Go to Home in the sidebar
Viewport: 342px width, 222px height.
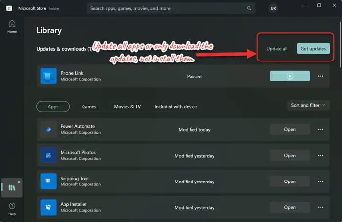point(12,26)
